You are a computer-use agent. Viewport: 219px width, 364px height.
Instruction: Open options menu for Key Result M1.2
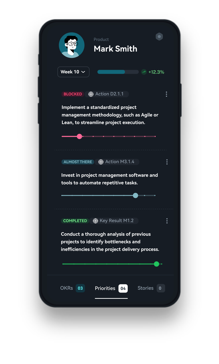point(167,221)
